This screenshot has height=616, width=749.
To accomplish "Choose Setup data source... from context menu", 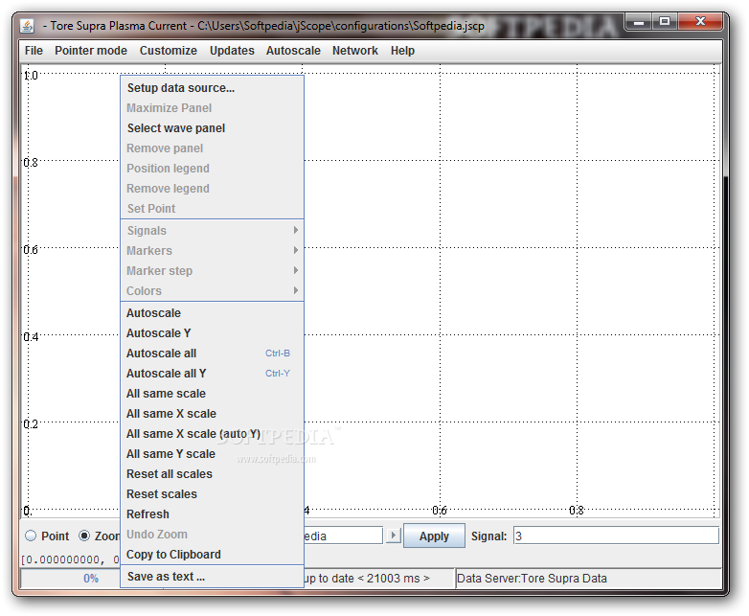I will tap(212, 88).
